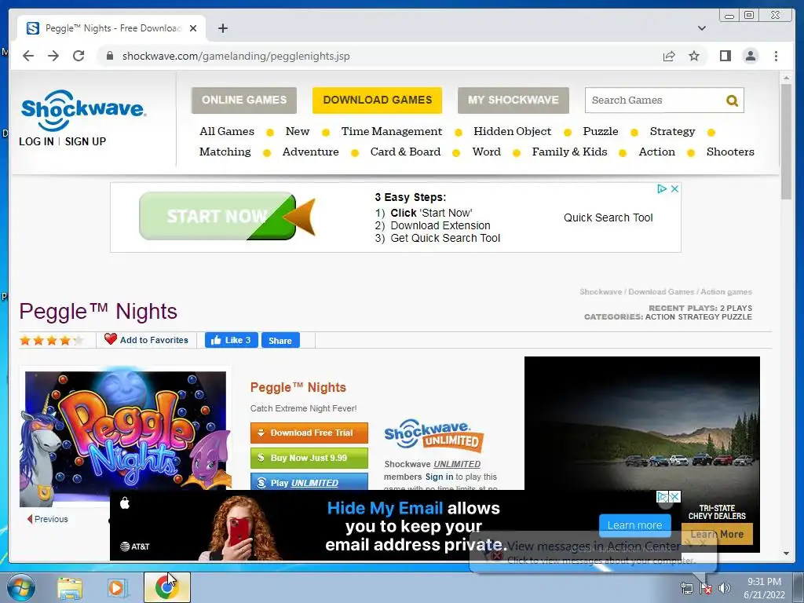Screen dimensions: 804x603
Task: Click the browser back arrow
Action: (x=28, y=56)
